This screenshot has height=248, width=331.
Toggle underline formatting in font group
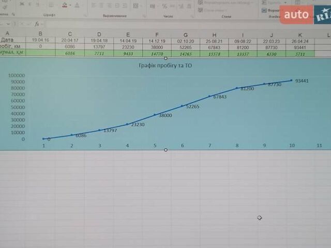37,5
